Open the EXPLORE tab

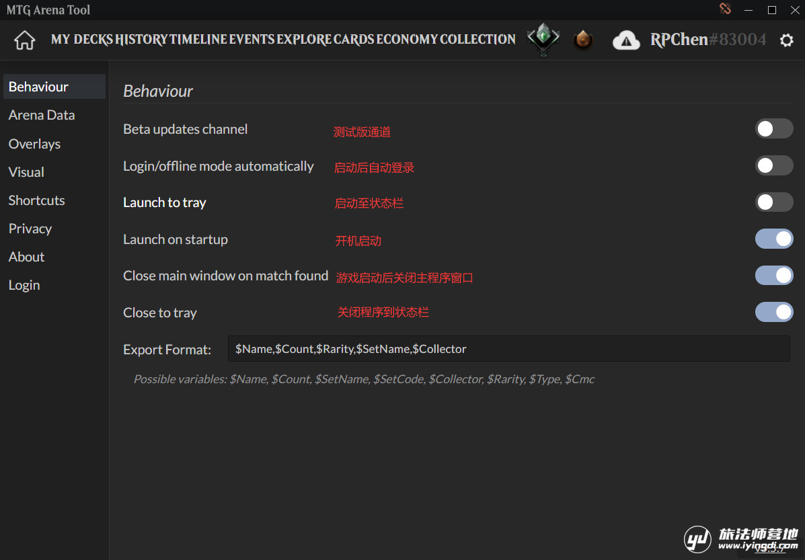[304, 40]
